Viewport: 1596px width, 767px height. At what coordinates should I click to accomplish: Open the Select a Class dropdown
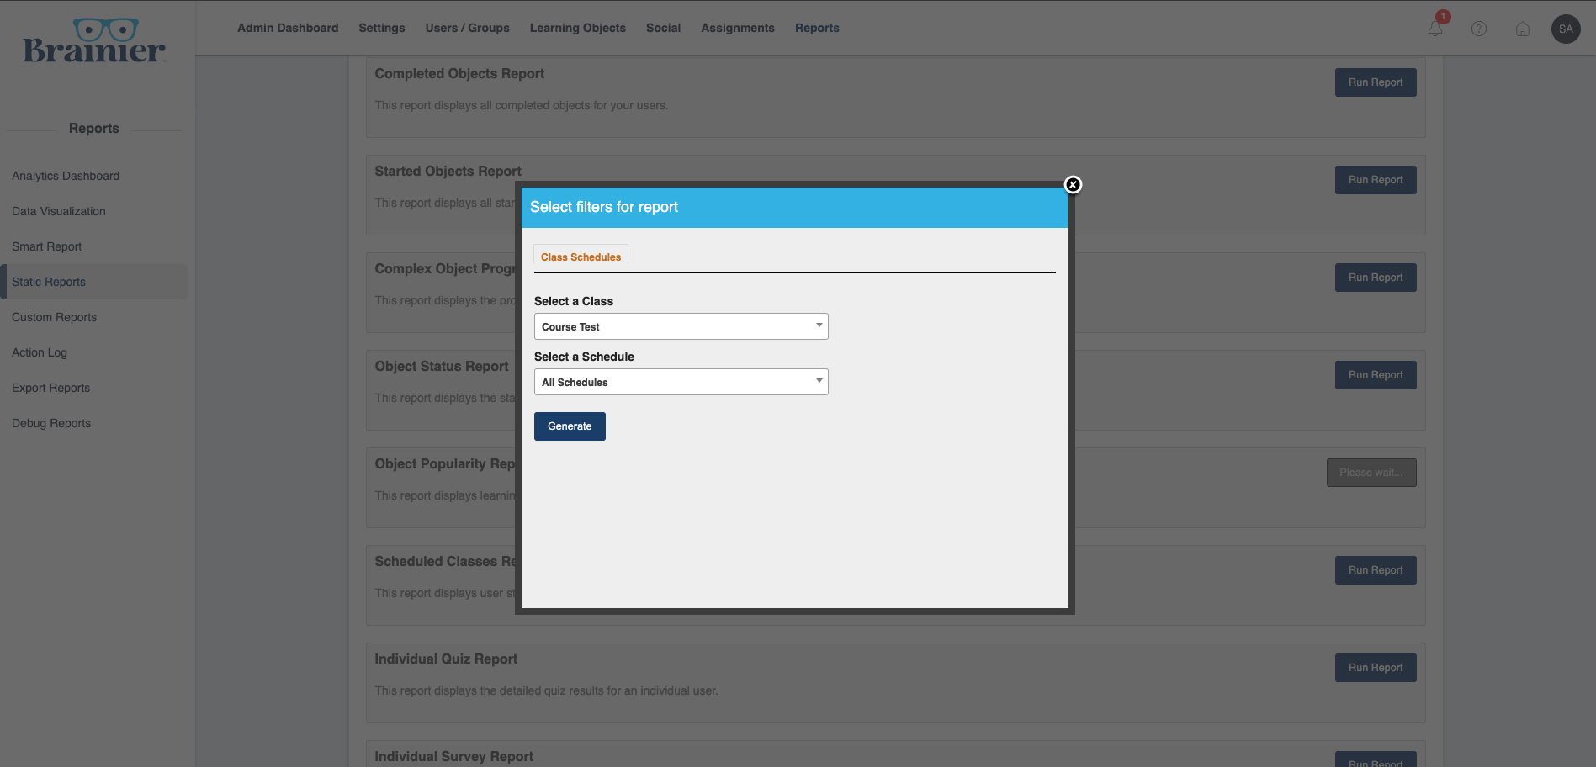(681, 326)
